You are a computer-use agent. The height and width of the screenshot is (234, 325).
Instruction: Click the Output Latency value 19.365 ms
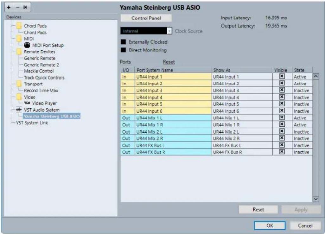(x=276, y=26)
